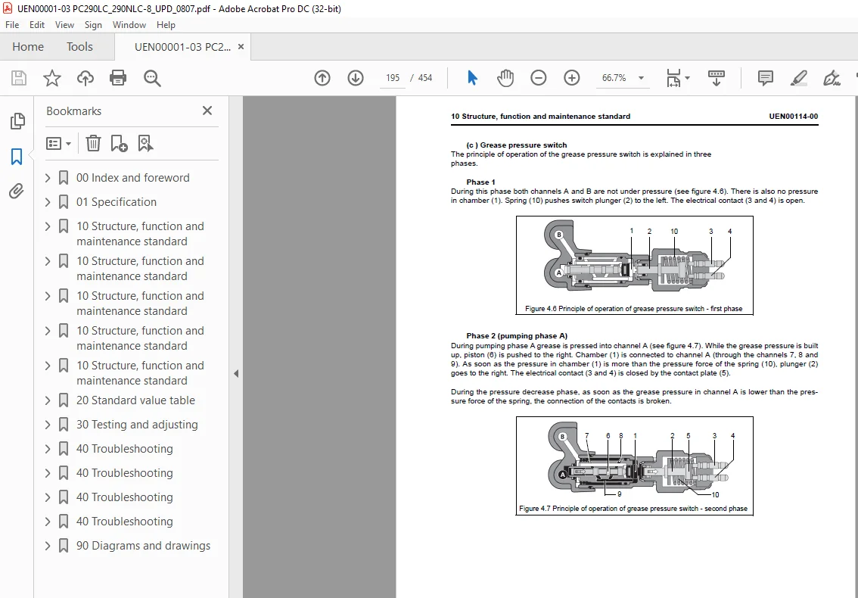Click the page number field 195
Image resolution: width=858 pixels, height=598 pixels.
coord(393,78)
